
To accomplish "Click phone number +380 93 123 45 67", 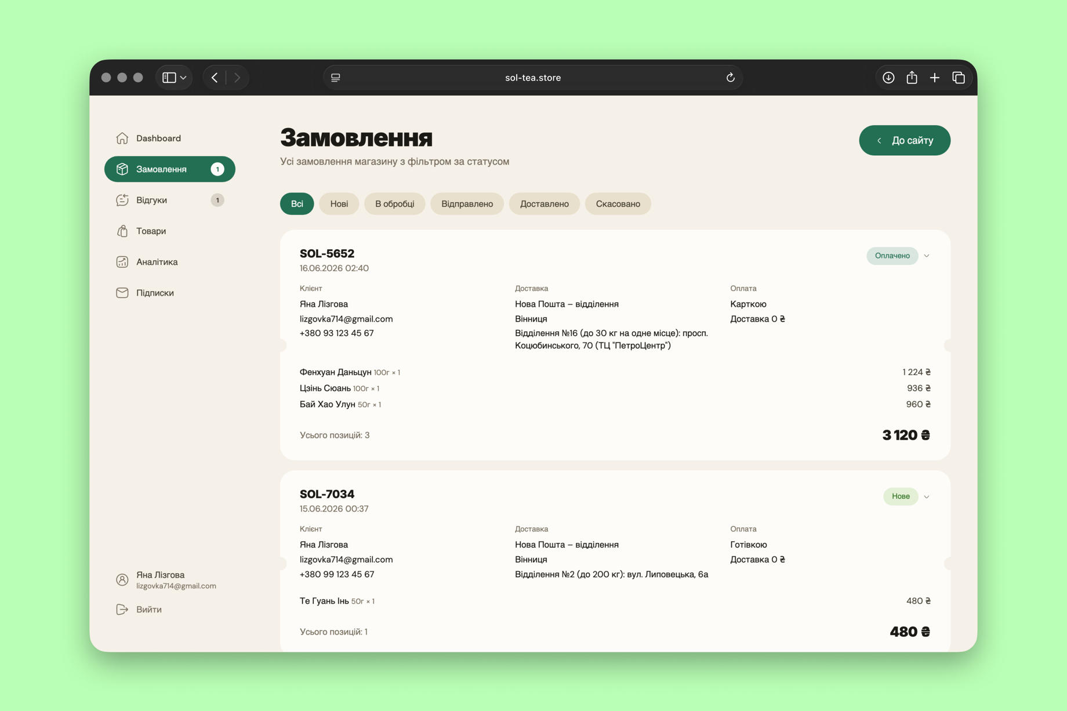I will click(336, 333).
